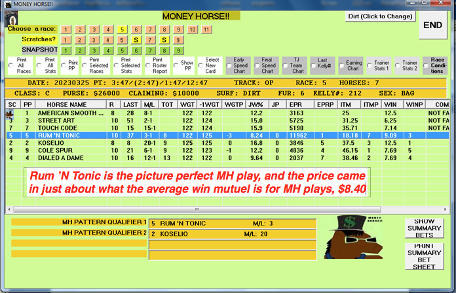This screenshot has height=293, width=456.
Task: Click Dirt (Click to Change) button
Action: click(x=381, y=16)
